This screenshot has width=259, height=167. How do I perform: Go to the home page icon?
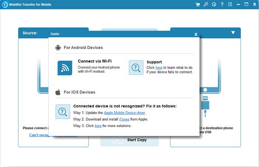[x=214, y=4]
